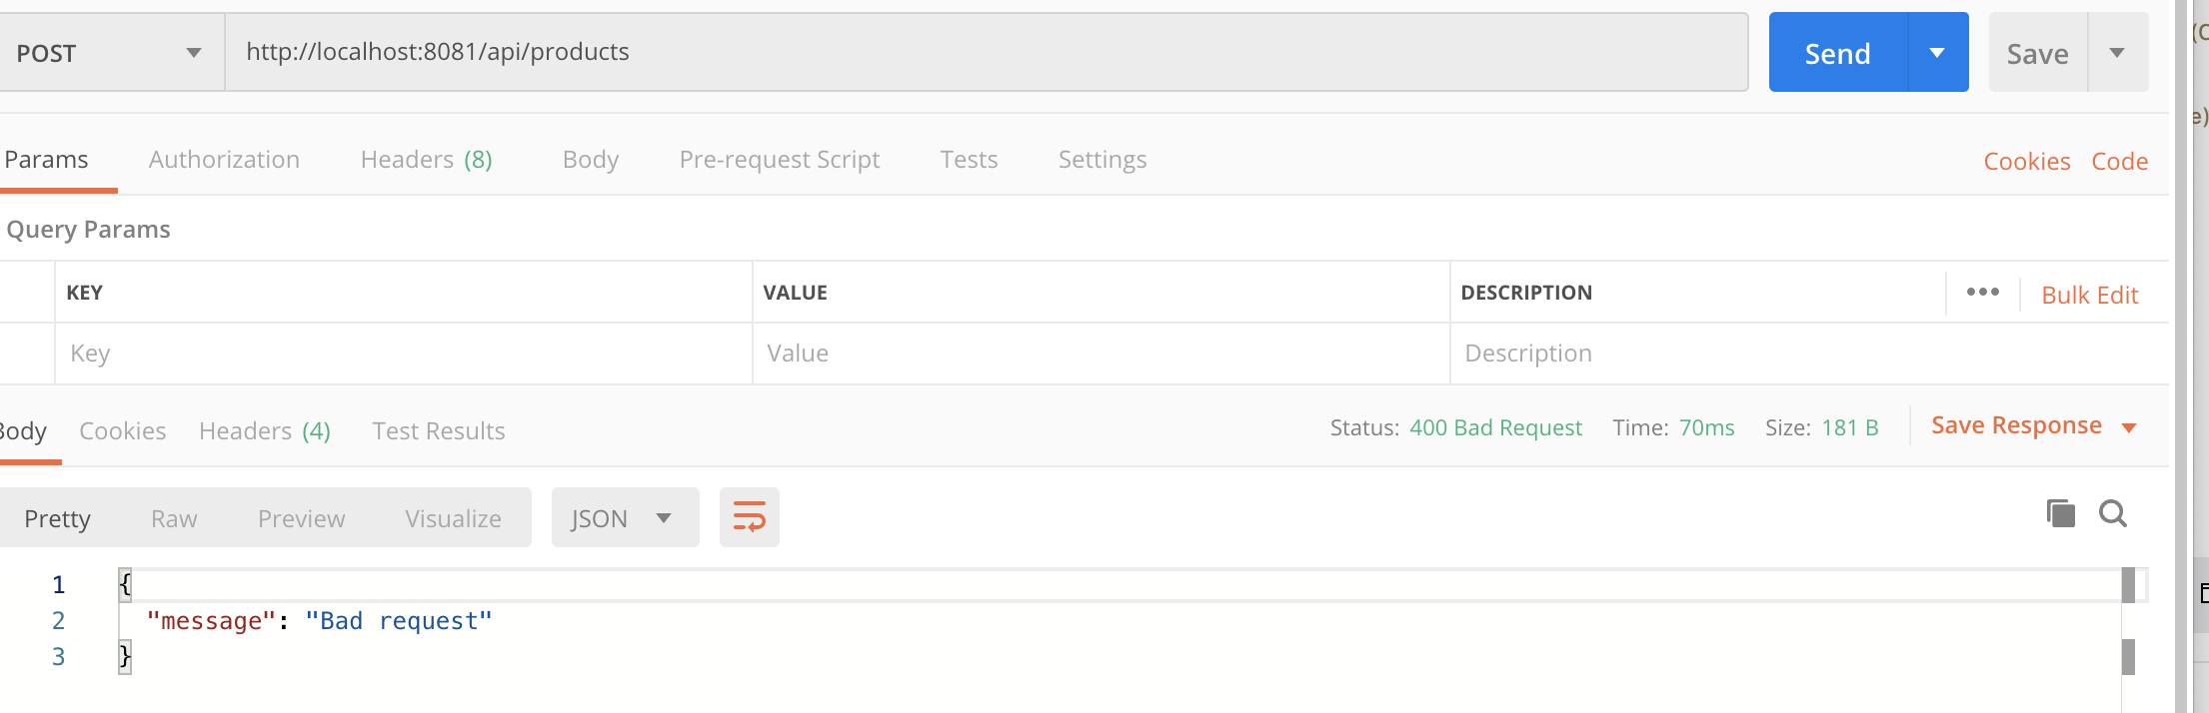Open HTTP method POST dropdown

click(x=110, y=53)
